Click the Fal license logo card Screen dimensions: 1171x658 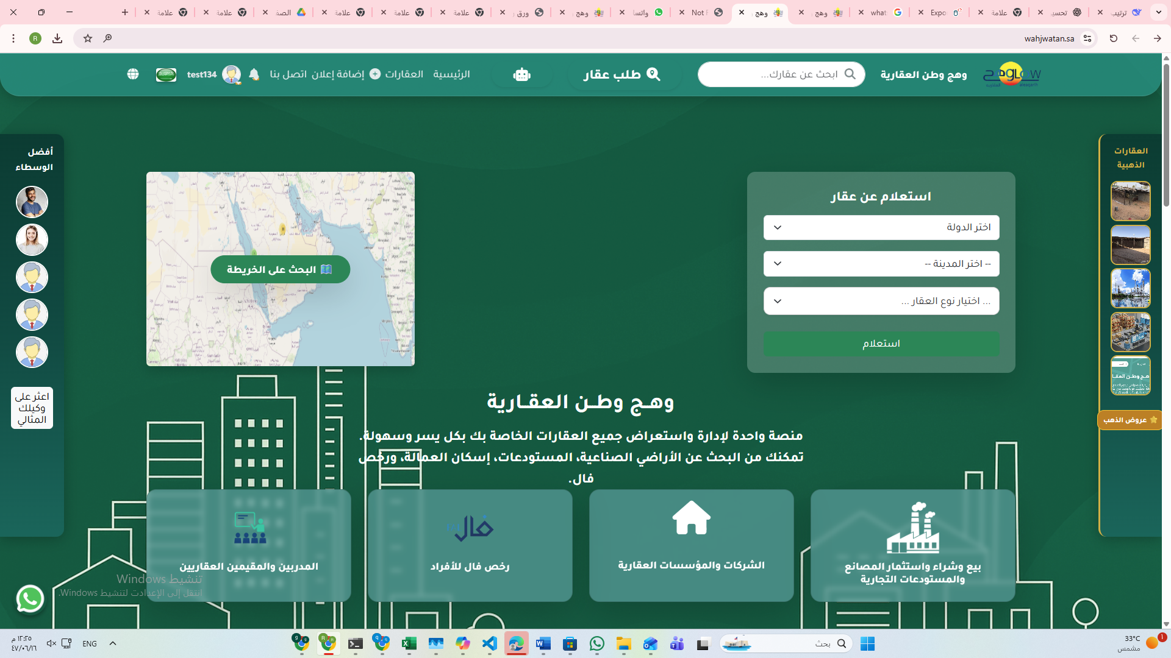coord(470,528)
